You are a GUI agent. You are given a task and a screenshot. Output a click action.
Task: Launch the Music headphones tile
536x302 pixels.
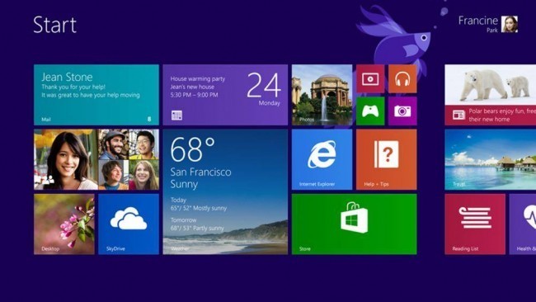(x=402, y=78)
